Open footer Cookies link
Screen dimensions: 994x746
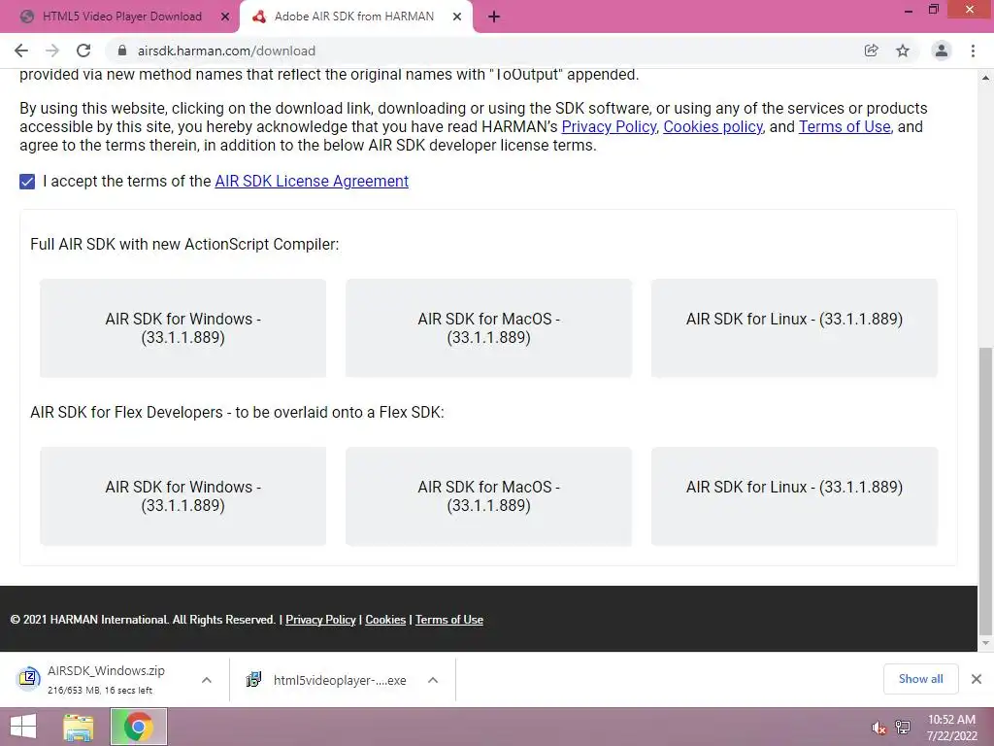tap(385, 620)
